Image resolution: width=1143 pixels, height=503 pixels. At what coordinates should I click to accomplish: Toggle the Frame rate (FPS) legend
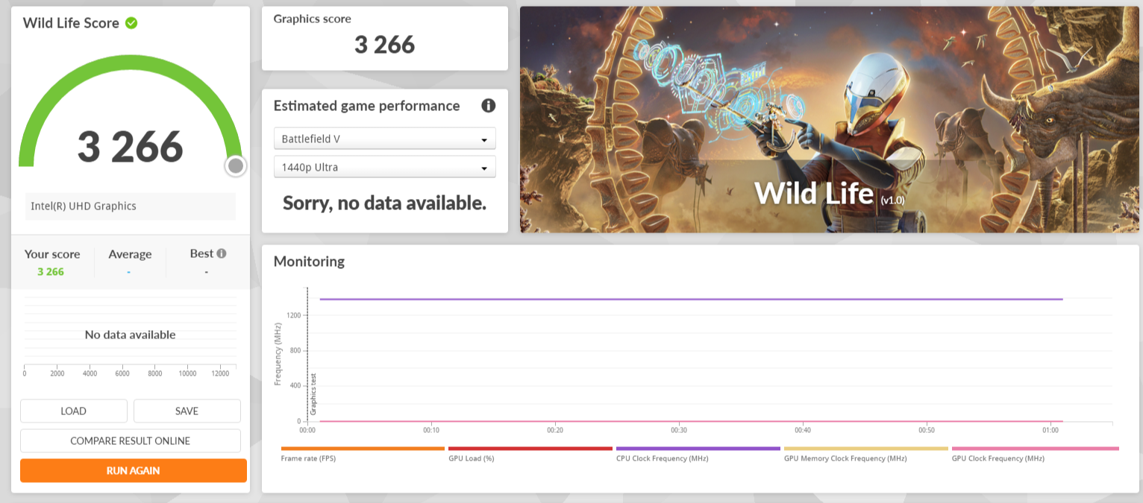363,454
